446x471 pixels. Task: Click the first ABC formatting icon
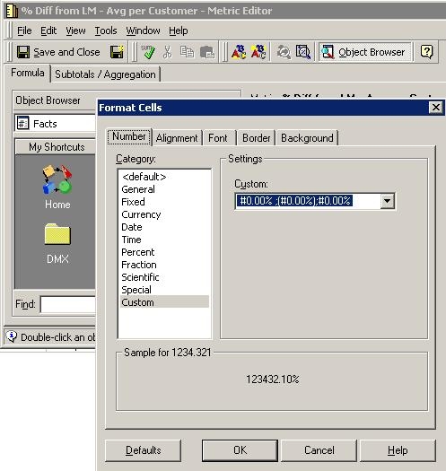[x=239, y=52]
